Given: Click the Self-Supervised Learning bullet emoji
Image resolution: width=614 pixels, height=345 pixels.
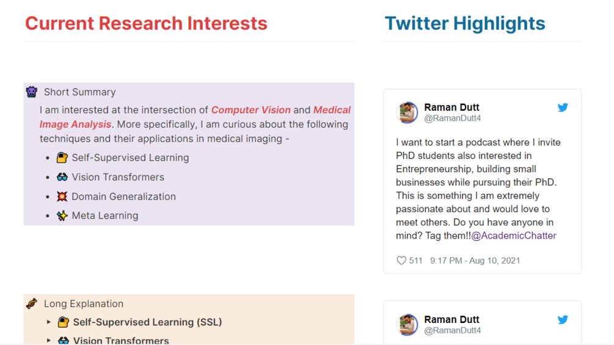Looking at the screenshot, I should coord(62,158).
